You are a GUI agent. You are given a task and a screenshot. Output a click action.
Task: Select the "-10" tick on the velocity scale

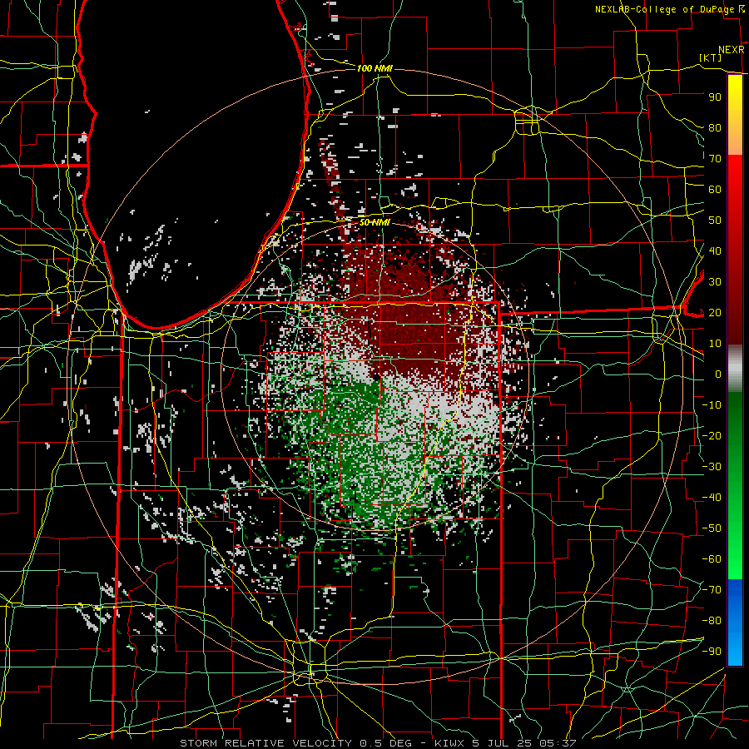tap(712, 405)
